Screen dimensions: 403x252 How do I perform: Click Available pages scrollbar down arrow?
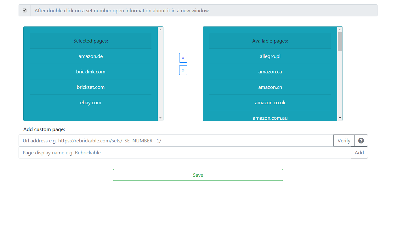coord(340,118)
